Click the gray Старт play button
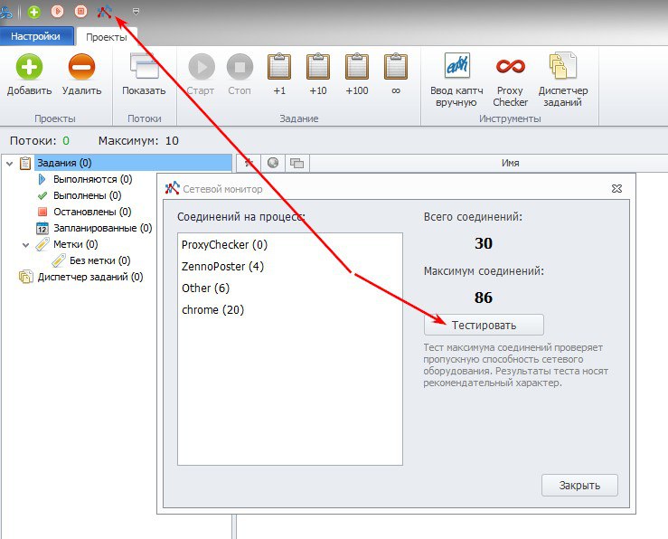668x539 pixels. click(x=201, y=74)
